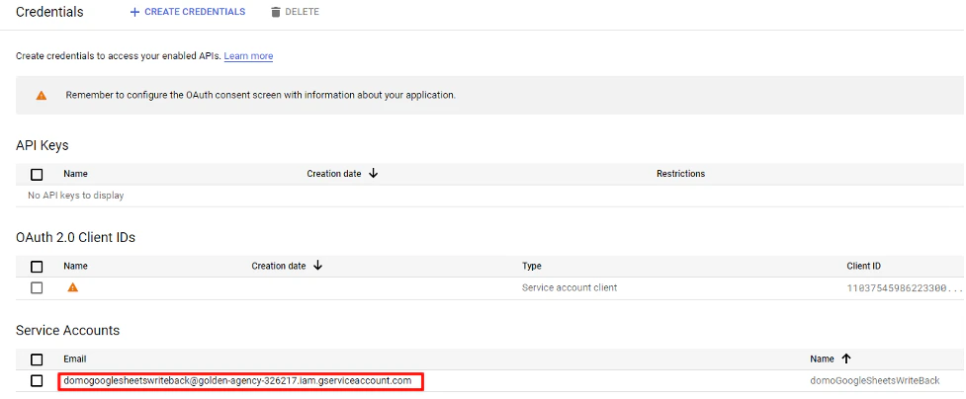This screenshot has height=399, width=966.
Task: Click the OAuth 2.0 Client IDs heading
Action: [75, 237]
